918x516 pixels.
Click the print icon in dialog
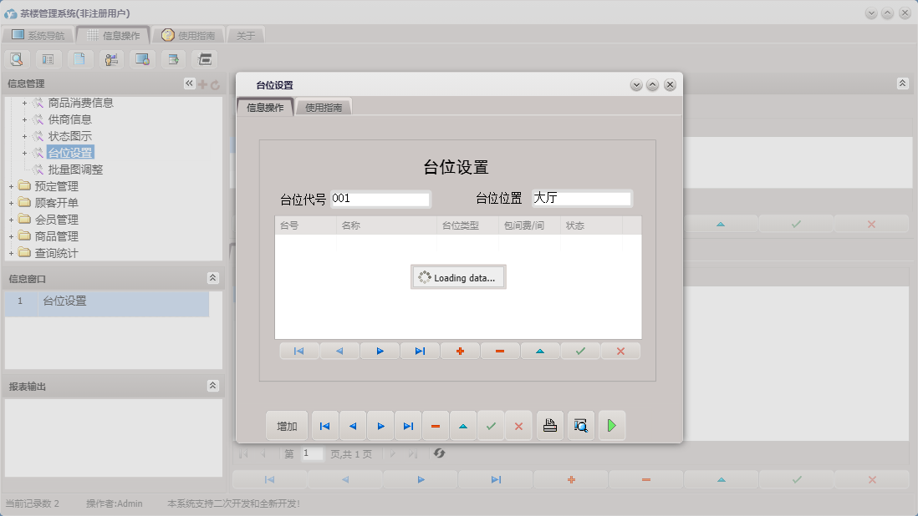[x=550, y=426]
